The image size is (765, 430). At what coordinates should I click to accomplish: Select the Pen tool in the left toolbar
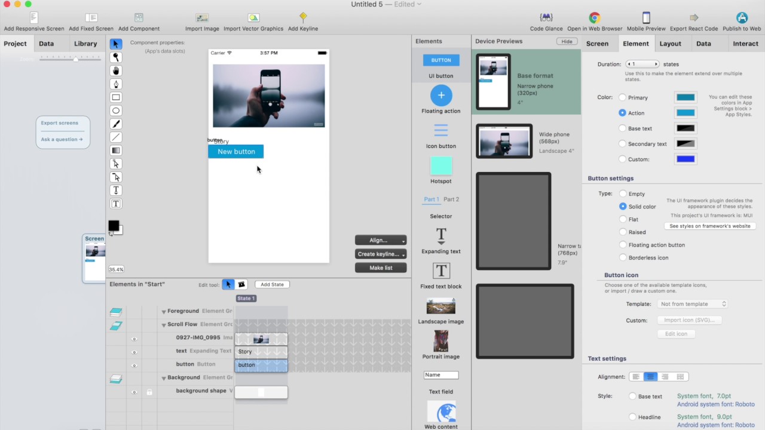click(x=115, y=84)
